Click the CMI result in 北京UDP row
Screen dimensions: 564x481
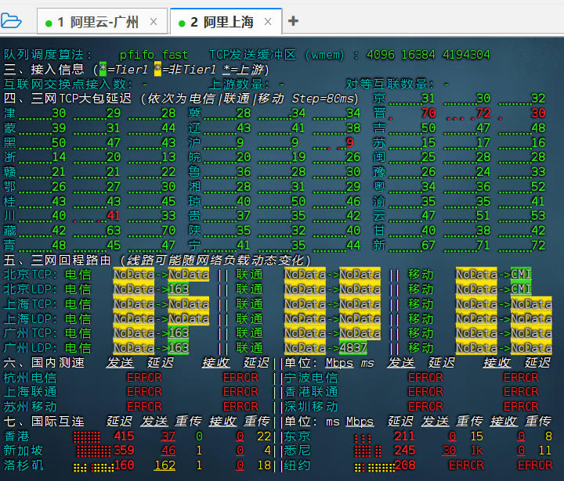tap(521, 289)
